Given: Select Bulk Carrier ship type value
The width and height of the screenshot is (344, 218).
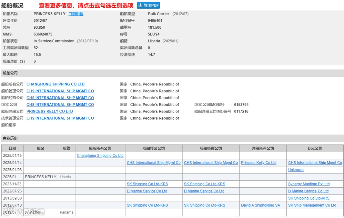Looking at the screenshot, I should [158, 14].
